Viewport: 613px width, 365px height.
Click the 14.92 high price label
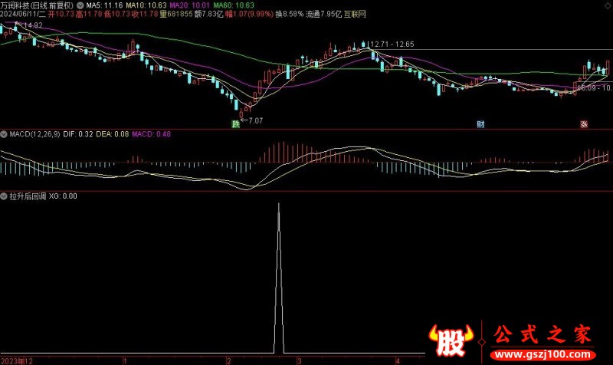(x=33, y=25)
